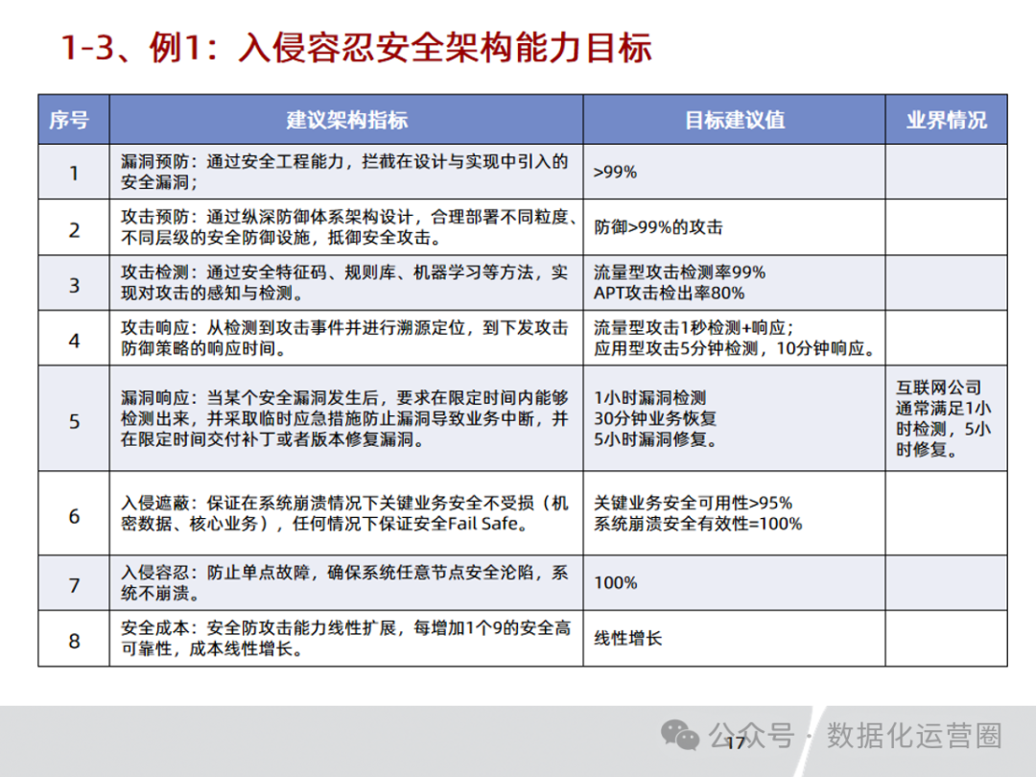Select the 1小时漏洞检测 target cell
This screenshot has height=777, width=1036.
click(x=734, y=418)
